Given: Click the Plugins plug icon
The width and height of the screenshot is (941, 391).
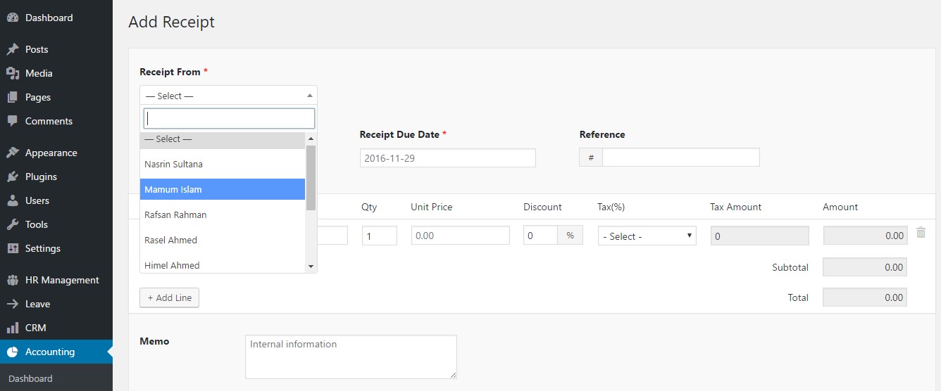Looking at the screenshot, I should (13, 177).
